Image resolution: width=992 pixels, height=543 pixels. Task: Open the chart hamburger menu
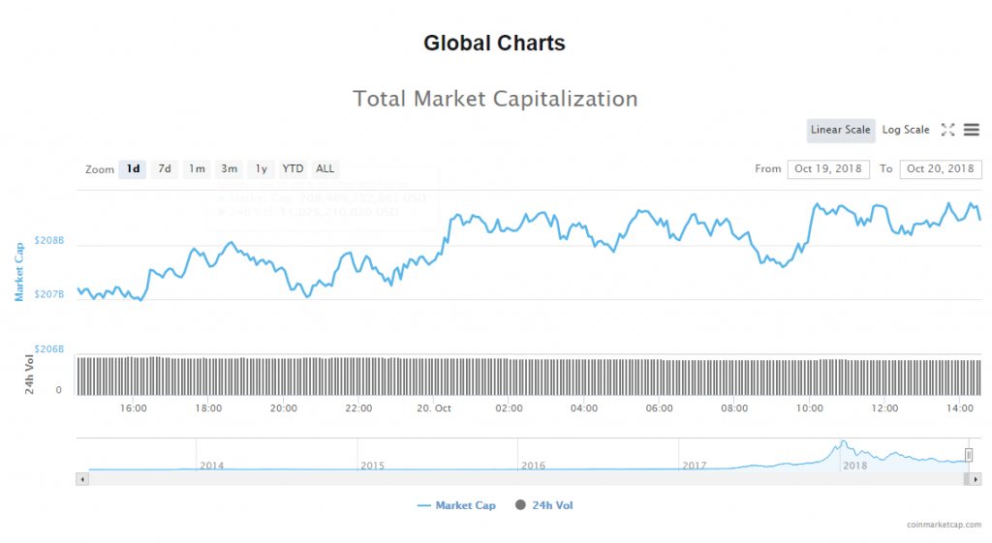click(x=971, y=130)
